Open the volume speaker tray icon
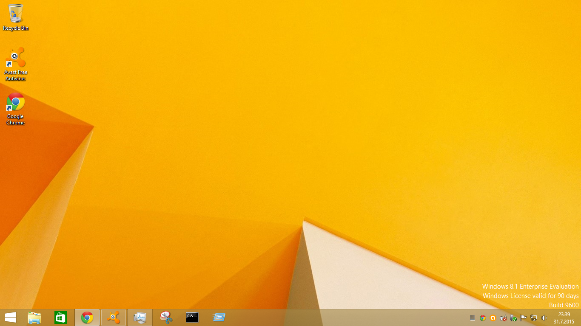Viewport: 581px width, 326px height. pyautogui.click(x=544, y=318)
